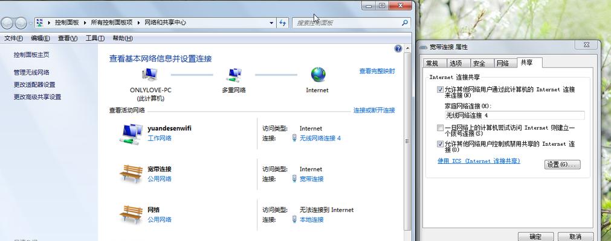Click 公用网络 link under 宽带连接
This screenshot has width=611, height=241.
160,179
